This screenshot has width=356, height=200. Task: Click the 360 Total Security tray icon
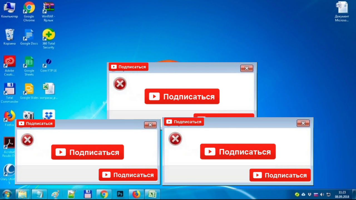click(297, 194)
